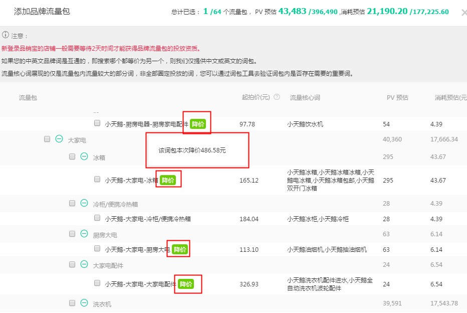This screenshot has width=467, height=313.
Task: Click the price 97.78
Action: 247,124
